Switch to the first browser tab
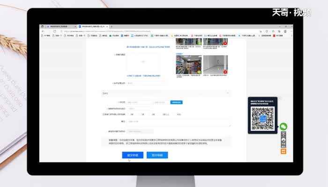The width and height of the screenshot is (328, 187). coord(59,27)
